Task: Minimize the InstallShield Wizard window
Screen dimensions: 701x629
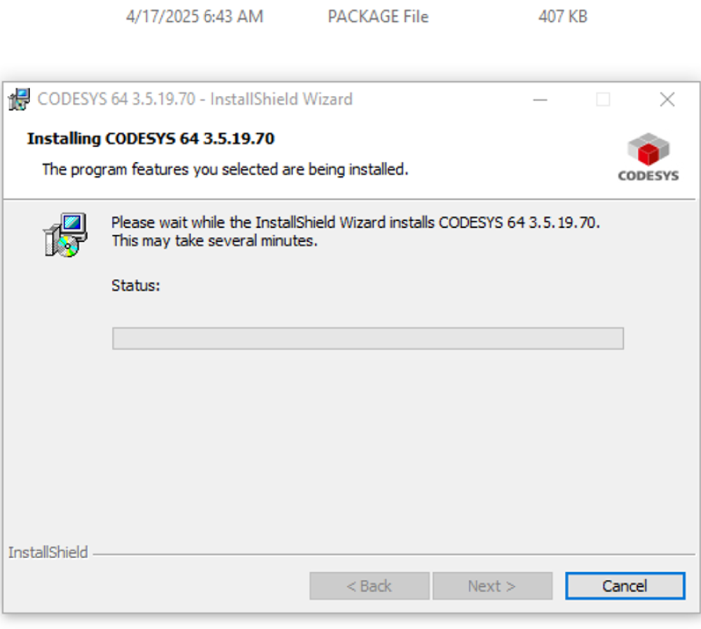Action: coord(540,100)
